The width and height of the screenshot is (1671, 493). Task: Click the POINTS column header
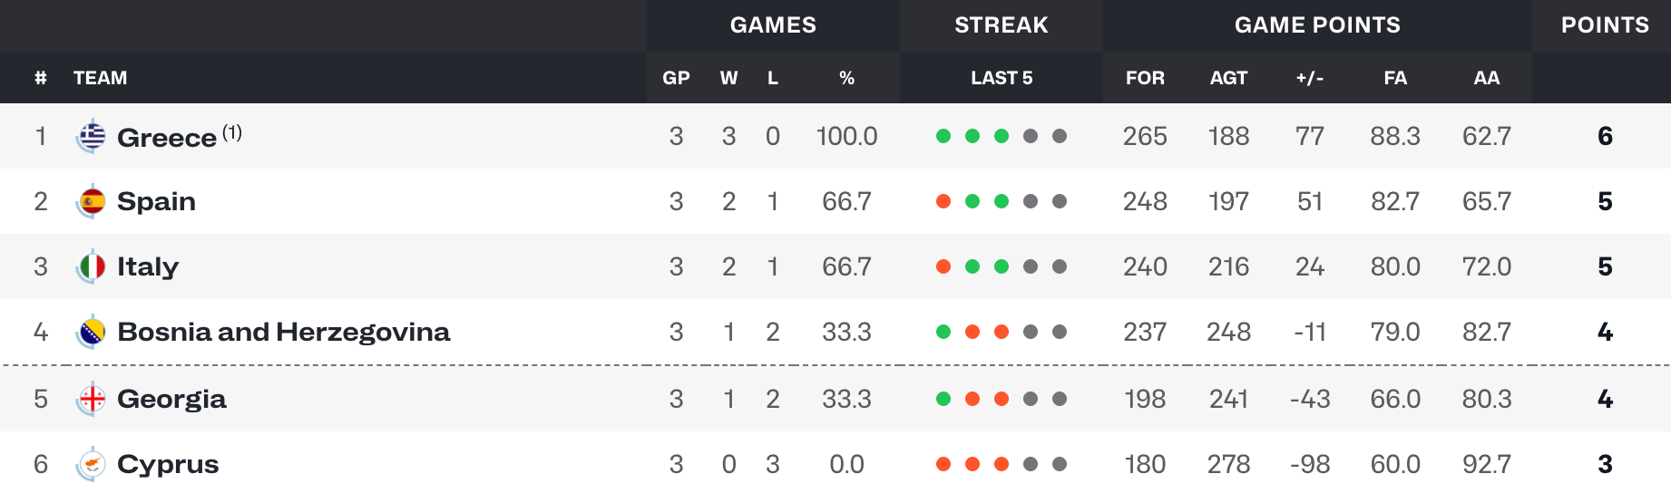tap(1605, 25)
